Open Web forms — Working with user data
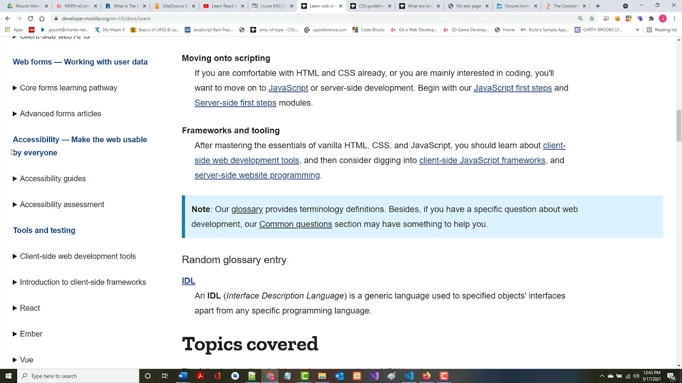 pyautogui.click(x=80, y=62)
